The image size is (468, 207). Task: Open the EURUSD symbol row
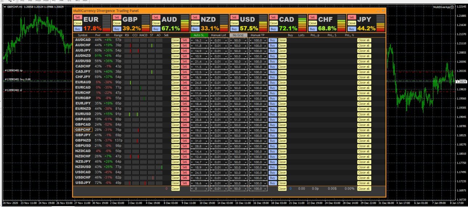pos(83,114)
